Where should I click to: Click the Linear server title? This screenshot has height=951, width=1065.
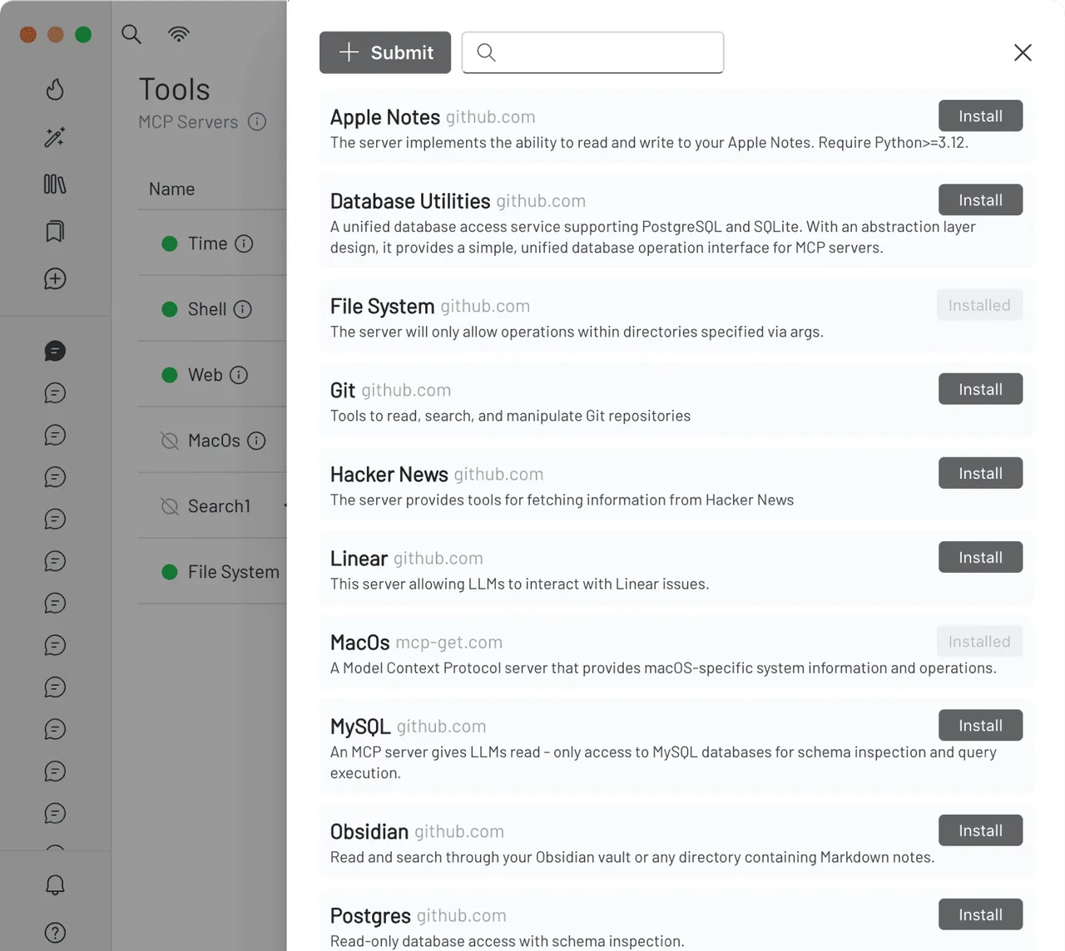[x=359, y=558]
